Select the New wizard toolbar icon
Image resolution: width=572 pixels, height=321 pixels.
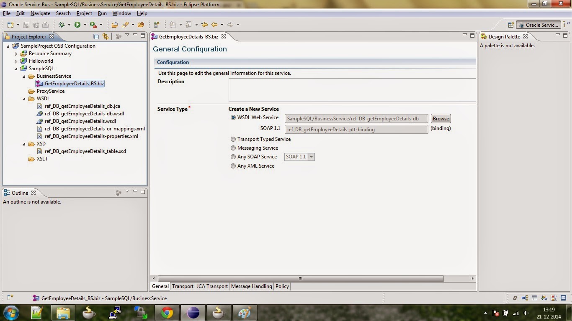tap(10, 24)
